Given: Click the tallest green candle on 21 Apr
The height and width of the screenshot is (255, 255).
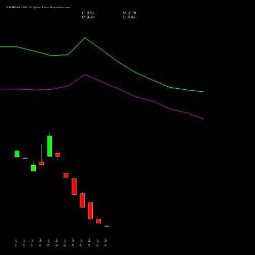Looking at the screenshot, I should 49,146.
